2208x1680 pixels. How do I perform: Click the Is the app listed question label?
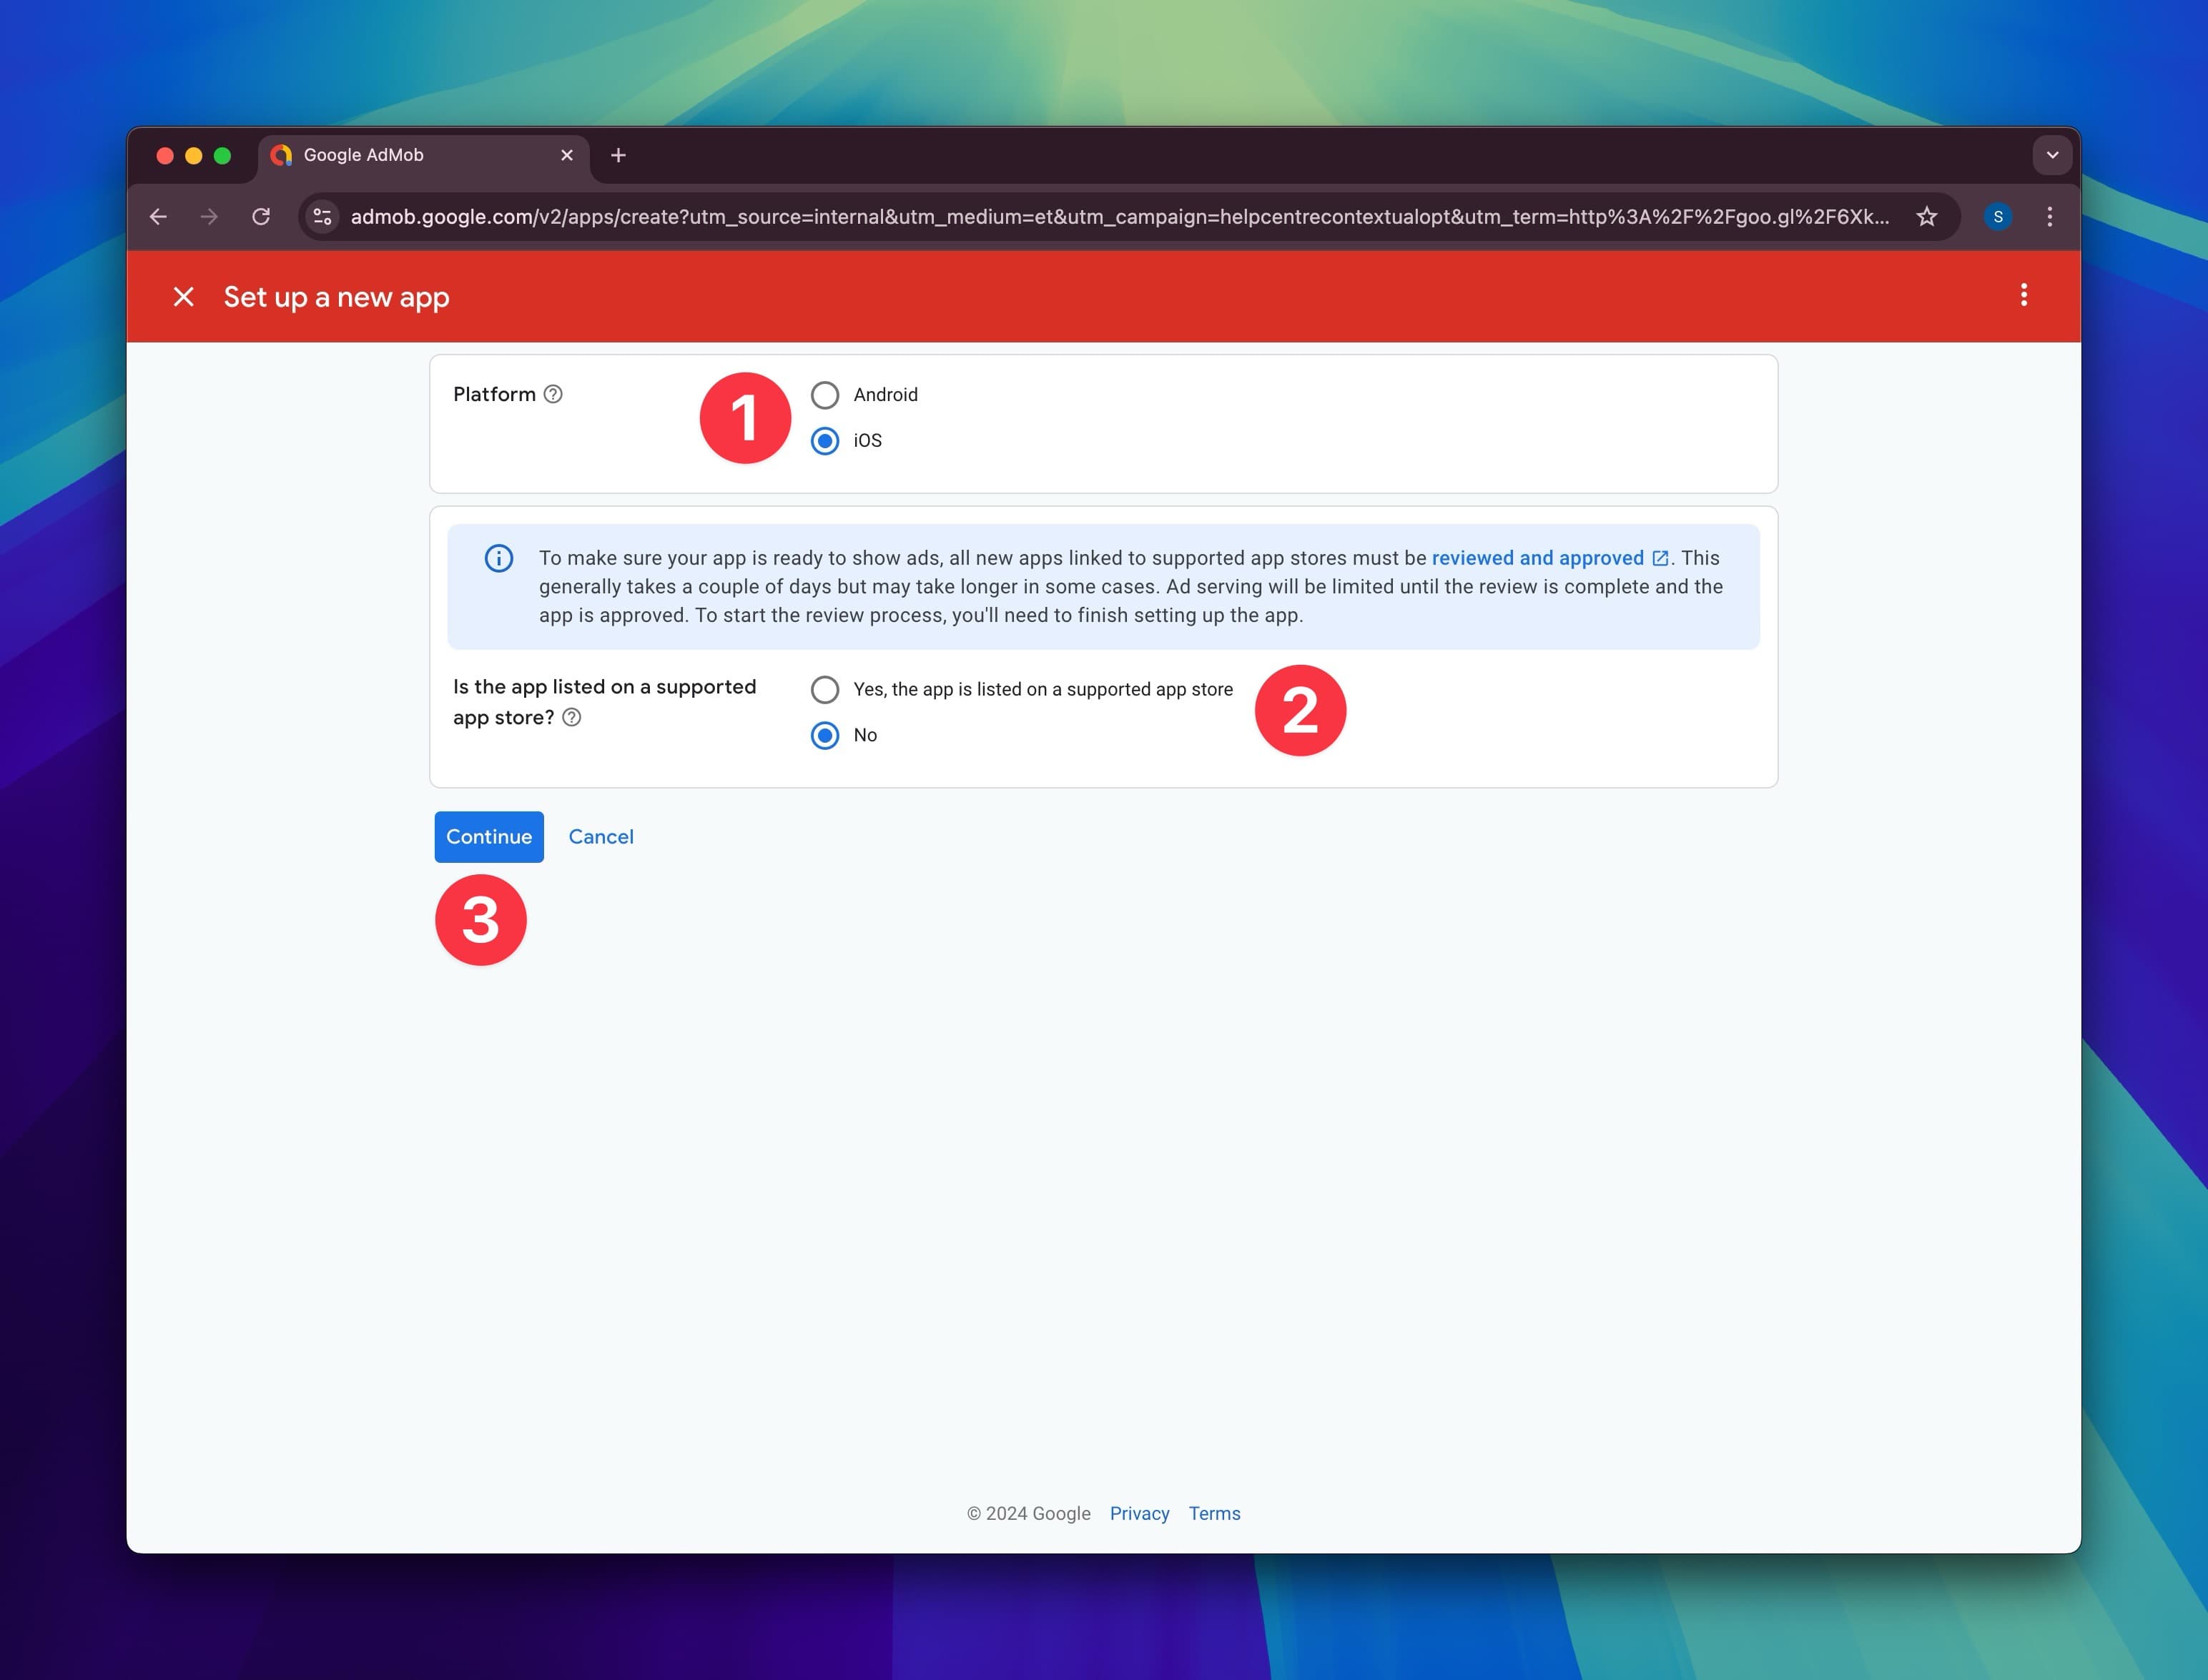pyautogui.click(x=604, y=702)
